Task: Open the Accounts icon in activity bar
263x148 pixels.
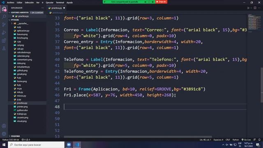Action: point(4,126)
